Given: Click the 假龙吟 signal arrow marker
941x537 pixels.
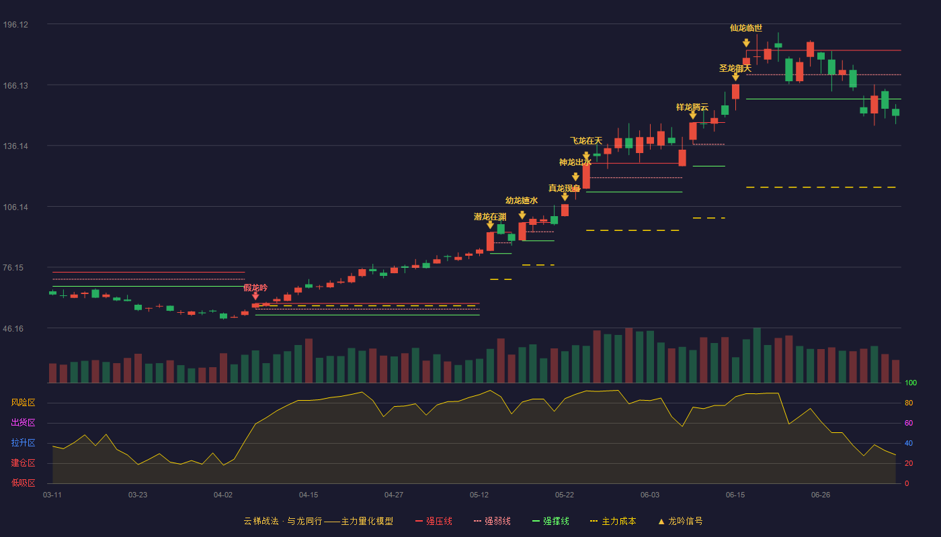Looking at the screenshot, I should (255, 296).
